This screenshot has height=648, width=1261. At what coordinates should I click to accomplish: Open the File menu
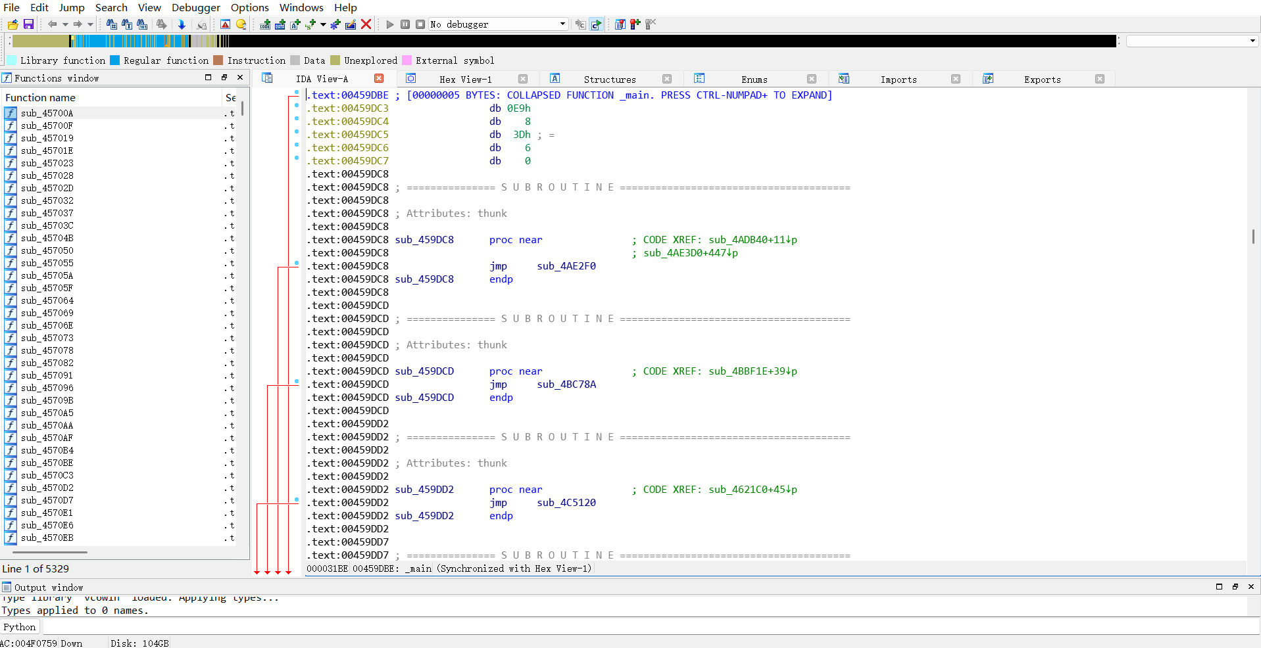coord(12,7)
